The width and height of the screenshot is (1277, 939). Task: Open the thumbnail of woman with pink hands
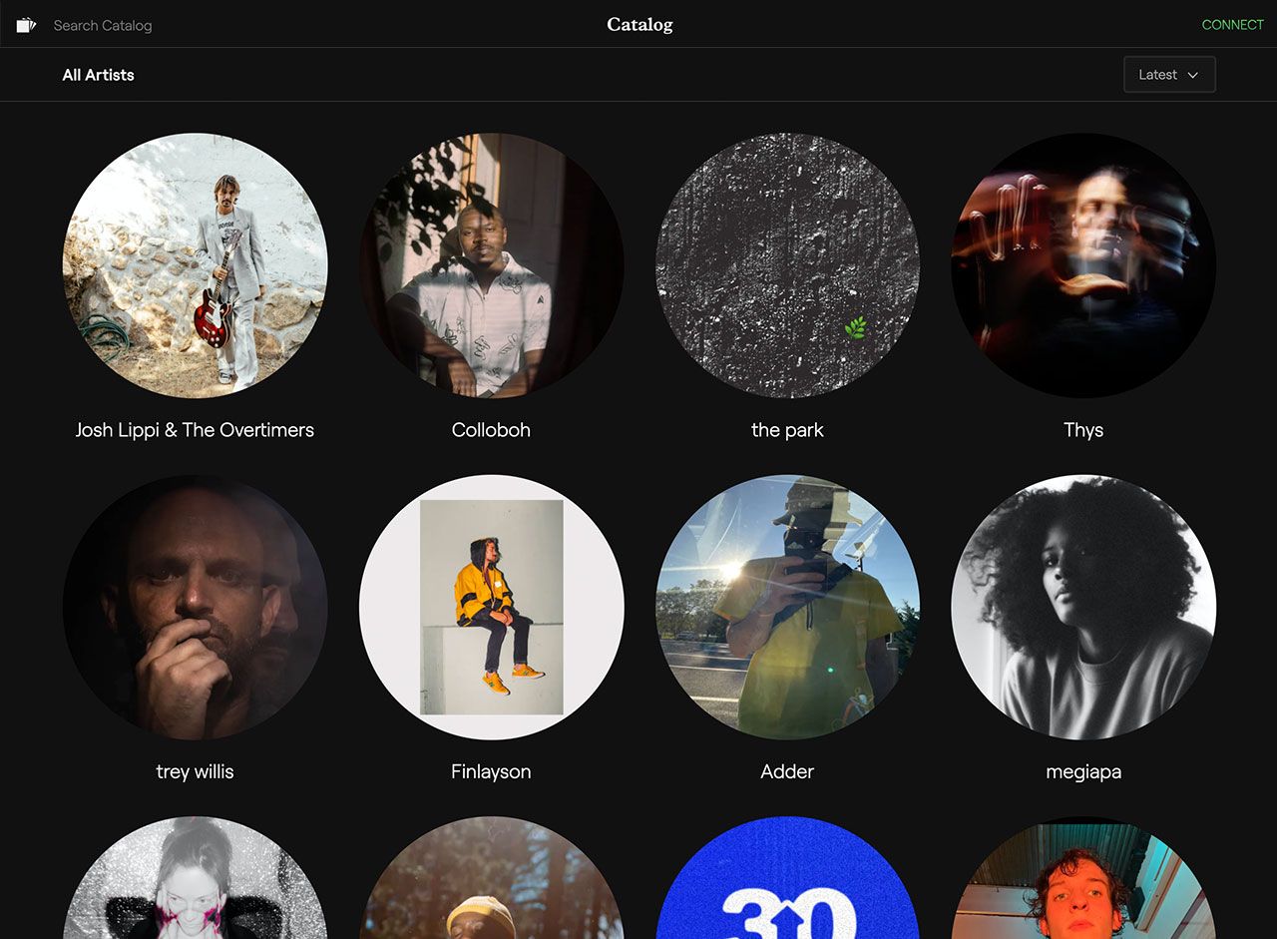coord(196,878)
